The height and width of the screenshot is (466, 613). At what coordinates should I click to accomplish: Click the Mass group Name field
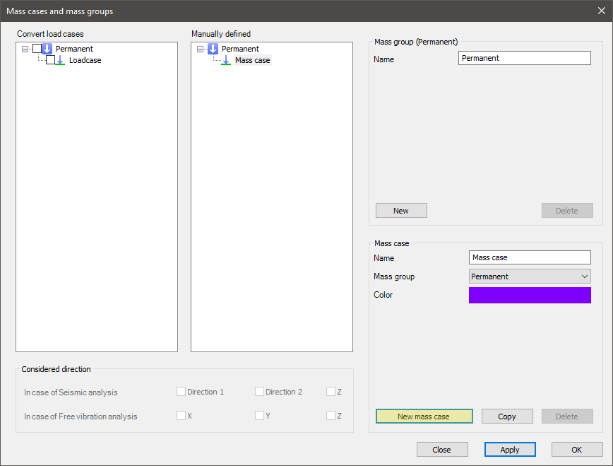[524, 59]
